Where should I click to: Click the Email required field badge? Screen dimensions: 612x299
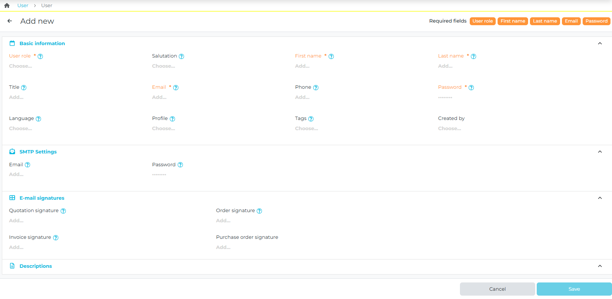point(571,21)
